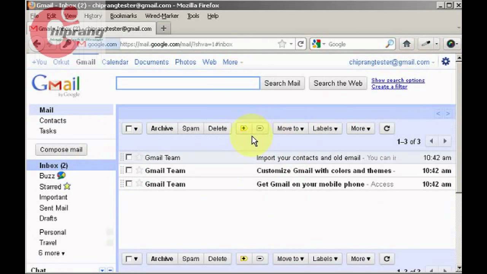The image size is (487, 274).
Task: Bookmark page with star in address bar
Action: tap(282, 44)
